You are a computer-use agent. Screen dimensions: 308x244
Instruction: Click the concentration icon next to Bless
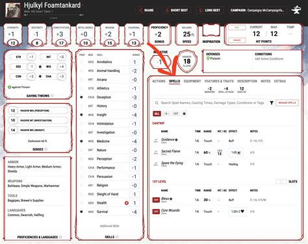click(x=171, y=199)
